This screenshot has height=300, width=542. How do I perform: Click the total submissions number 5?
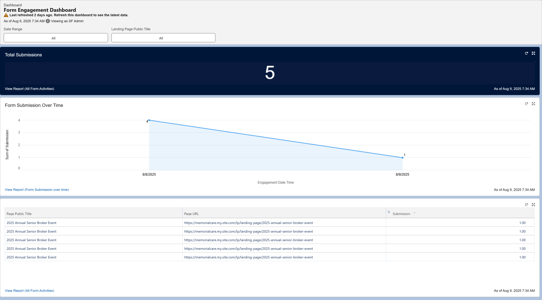pyautogui.click(x=270, y=73)
